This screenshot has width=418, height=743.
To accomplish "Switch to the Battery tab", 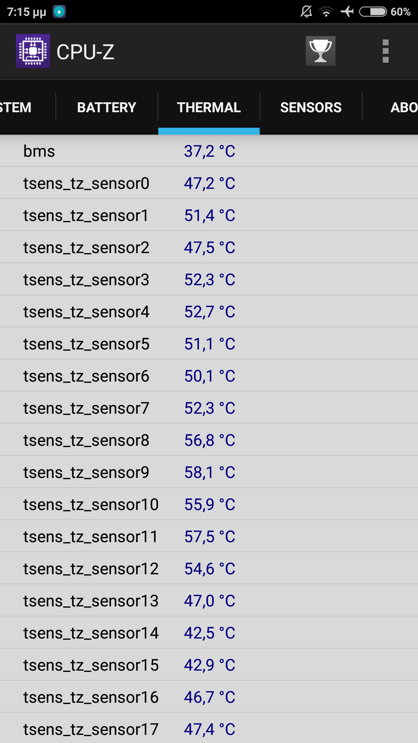I will (x=106, y=108).
